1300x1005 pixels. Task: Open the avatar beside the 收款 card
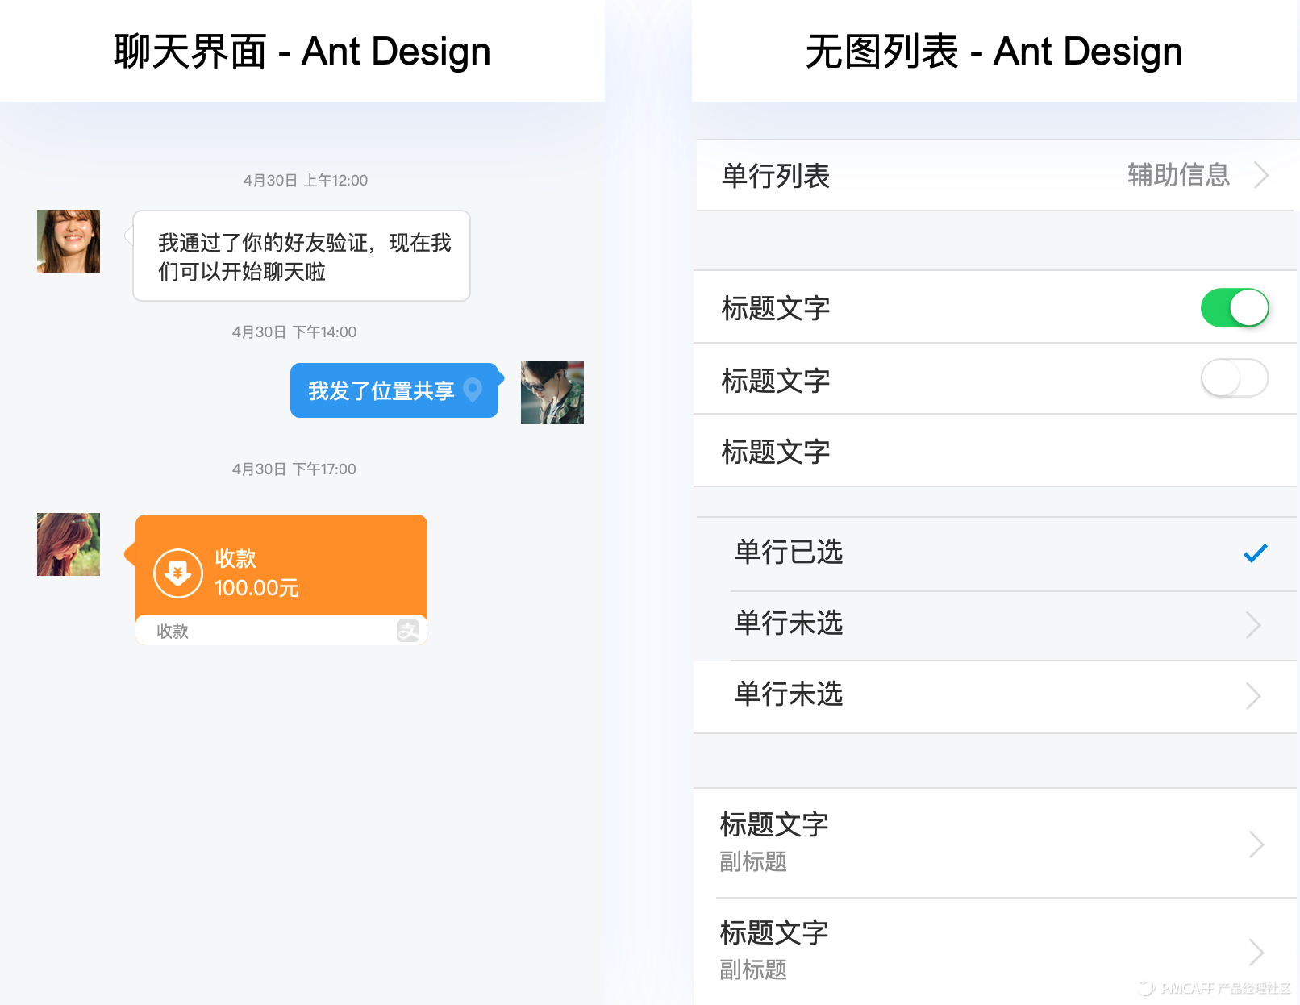pyautogui.click(x=69, y=544)
